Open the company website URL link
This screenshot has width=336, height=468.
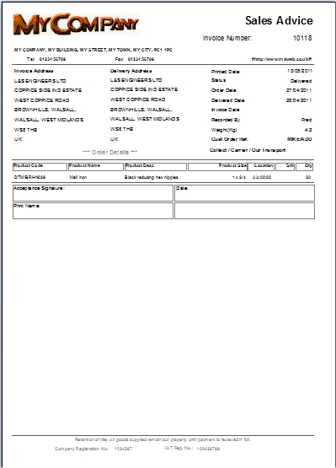pos(281,59)
